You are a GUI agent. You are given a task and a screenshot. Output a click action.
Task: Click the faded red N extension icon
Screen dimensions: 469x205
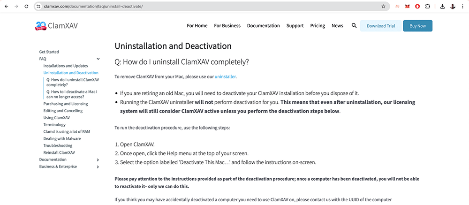tap(398, 6)
